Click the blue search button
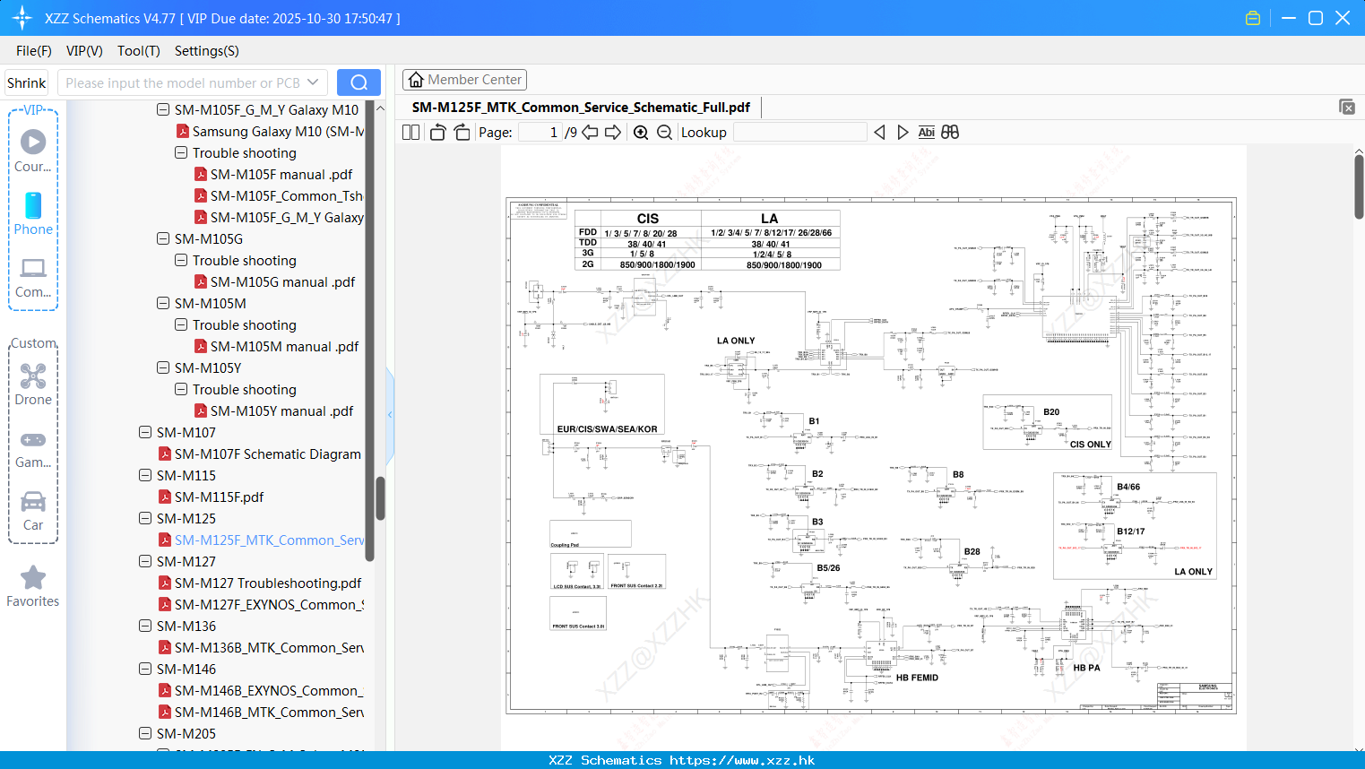 (359, 82)
